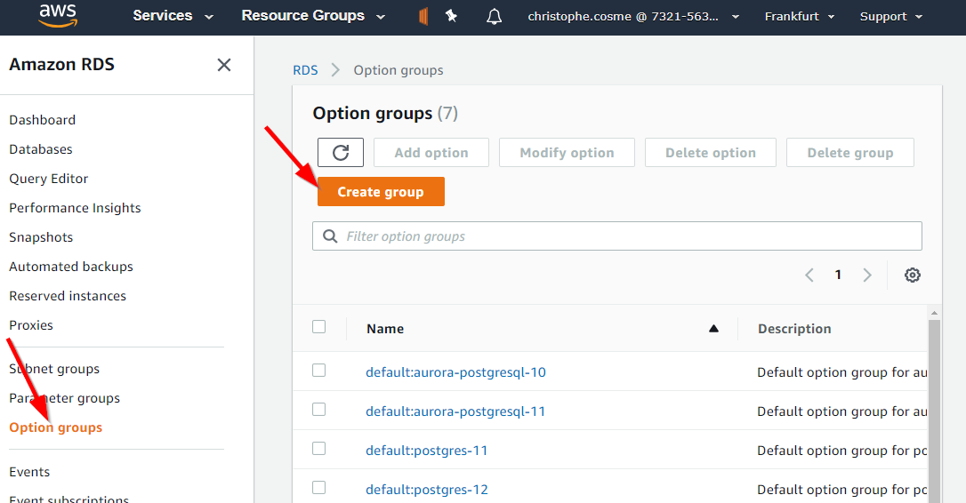Open the Frankfurt region selector
Viewport: 966px width, 503px height.
point(799,17)
